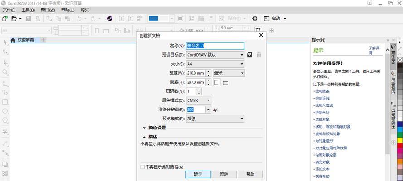Switch to the 对象属性 docker tab

[x=393, y=83]
